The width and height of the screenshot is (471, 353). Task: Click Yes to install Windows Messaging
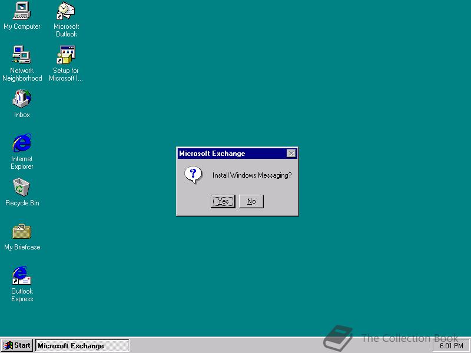223,201
